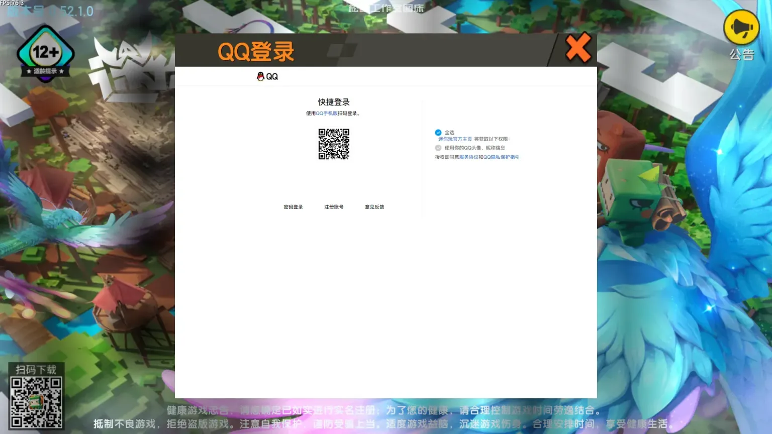The height and width of the screenshot is (434, 772).
Task: Click the 扫码下载 QR code
Action: coord(37,402)
